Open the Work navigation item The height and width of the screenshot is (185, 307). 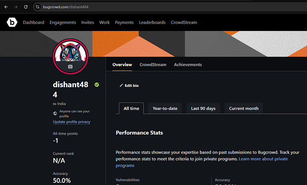point(104,22)
